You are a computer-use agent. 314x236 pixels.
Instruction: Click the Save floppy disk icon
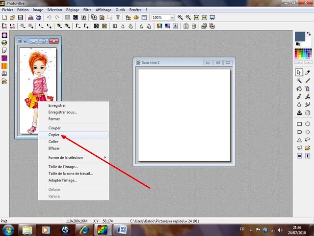21,18
